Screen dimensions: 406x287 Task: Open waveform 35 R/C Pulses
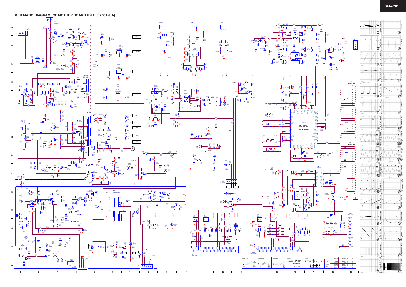coord(370,249)
